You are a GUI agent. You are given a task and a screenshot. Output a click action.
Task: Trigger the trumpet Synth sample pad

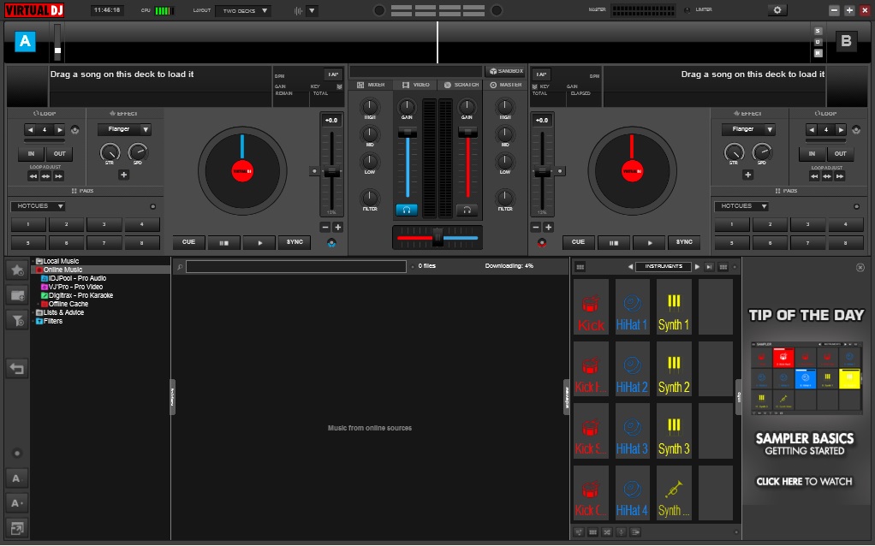[x=674, y=493]
